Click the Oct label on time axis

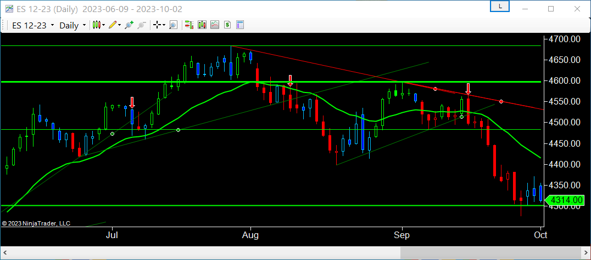540,235
